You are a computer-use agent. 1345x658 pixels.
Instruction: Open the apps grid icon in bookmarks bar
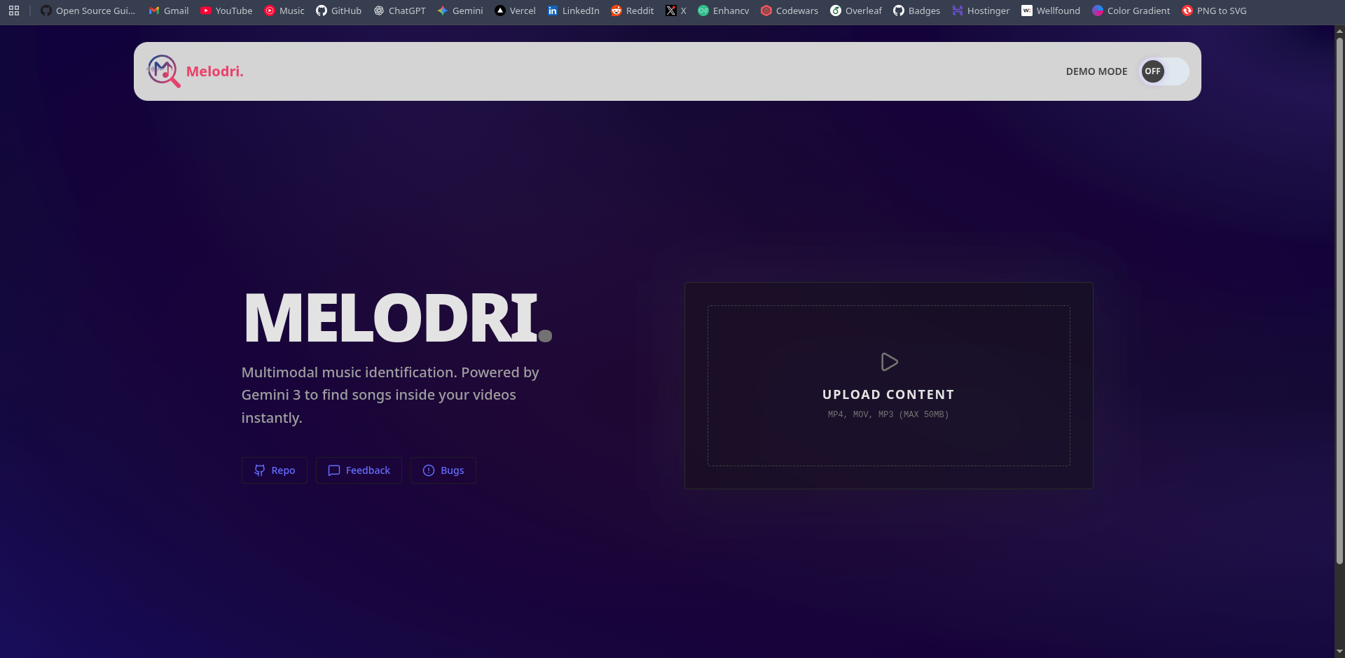(14, 10)
